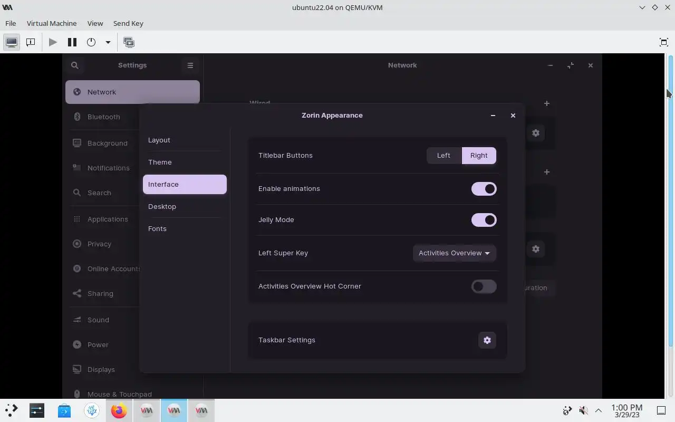Launch the fourth taskbar app icon
Image resolution: width=675 pixels, height=422 pixels.
pyautogui.click(x=92, y=410)
